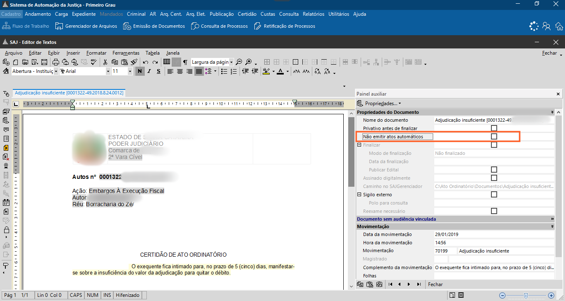Click the zoom out magnifier icon

(x=239, y=62)
